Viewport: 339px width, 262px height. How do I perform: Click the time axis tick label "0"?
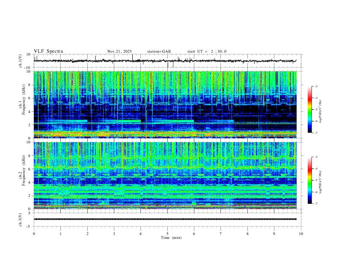(34, 234)
